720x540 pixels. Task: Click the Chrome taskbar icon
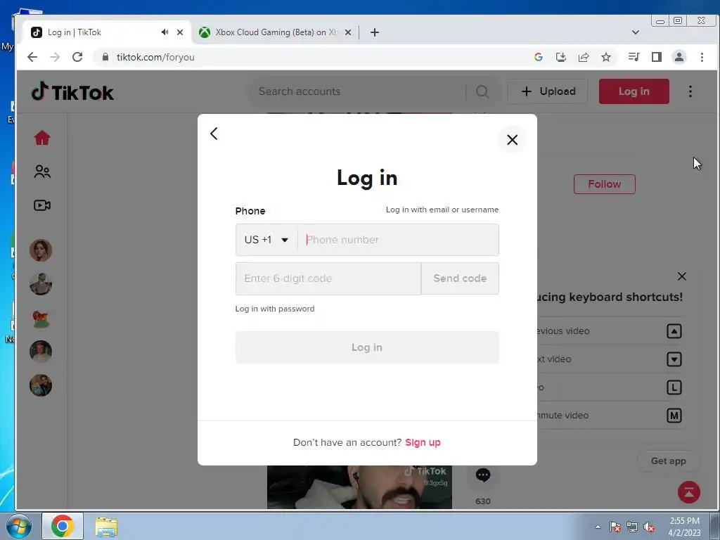(63, 526)
